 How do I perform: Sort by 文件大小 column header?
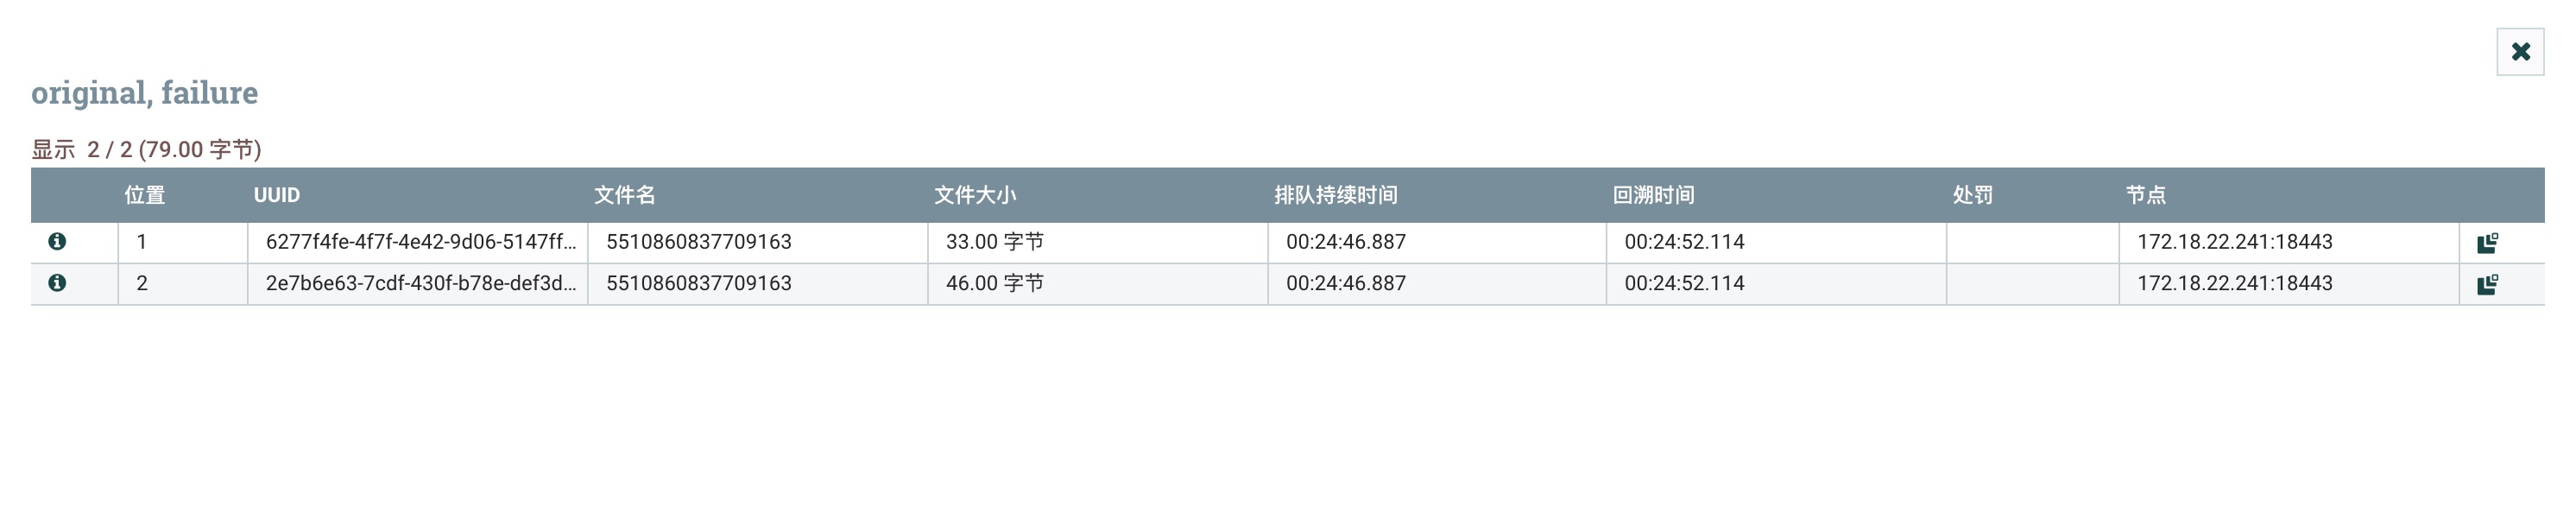pos(975,195)
